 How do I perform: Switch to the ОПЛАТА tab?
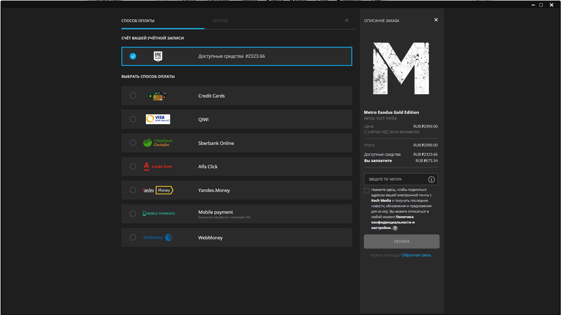pos(220,21)
